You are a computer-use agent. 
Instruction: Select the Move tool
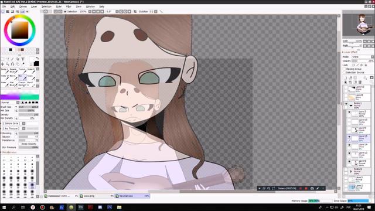pos(2,64)
